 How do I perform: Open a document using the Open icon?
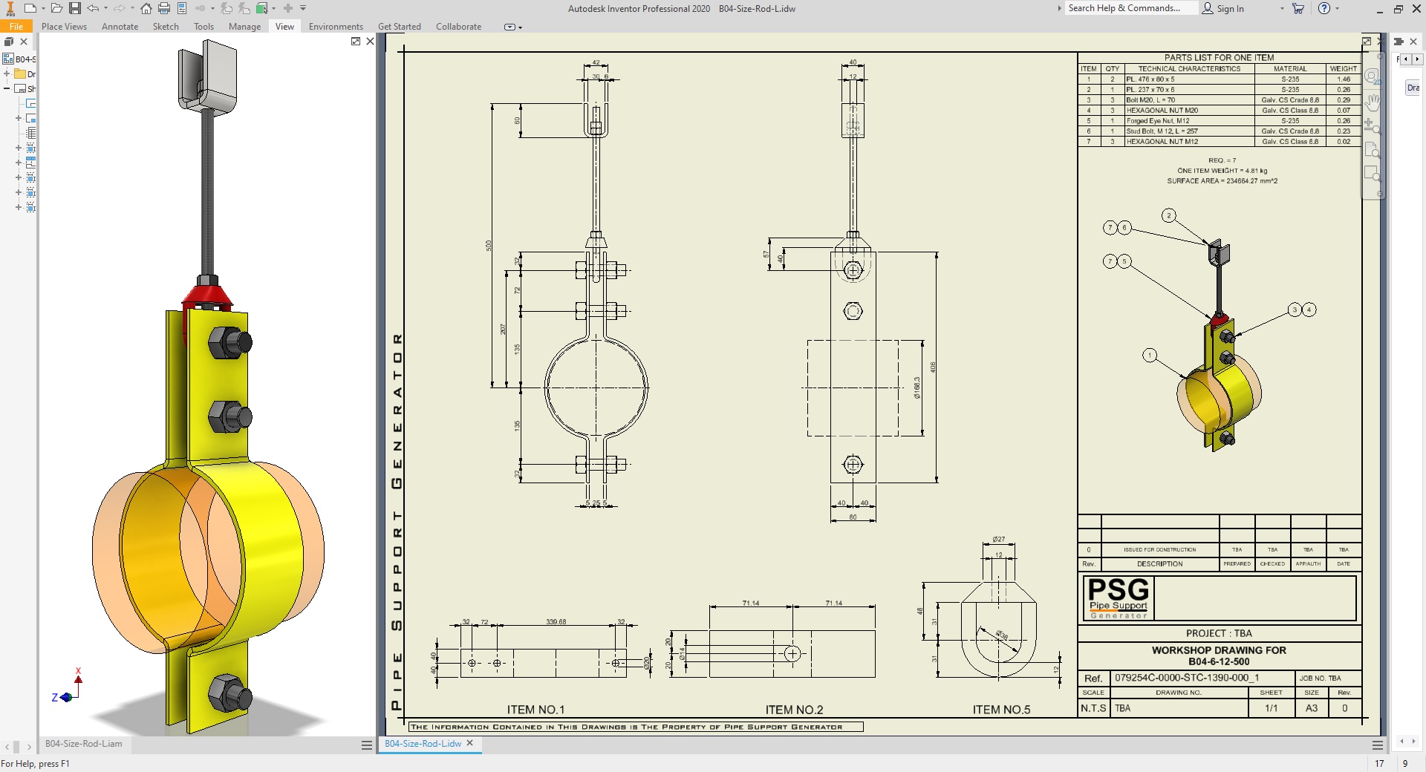coord(56,8)
